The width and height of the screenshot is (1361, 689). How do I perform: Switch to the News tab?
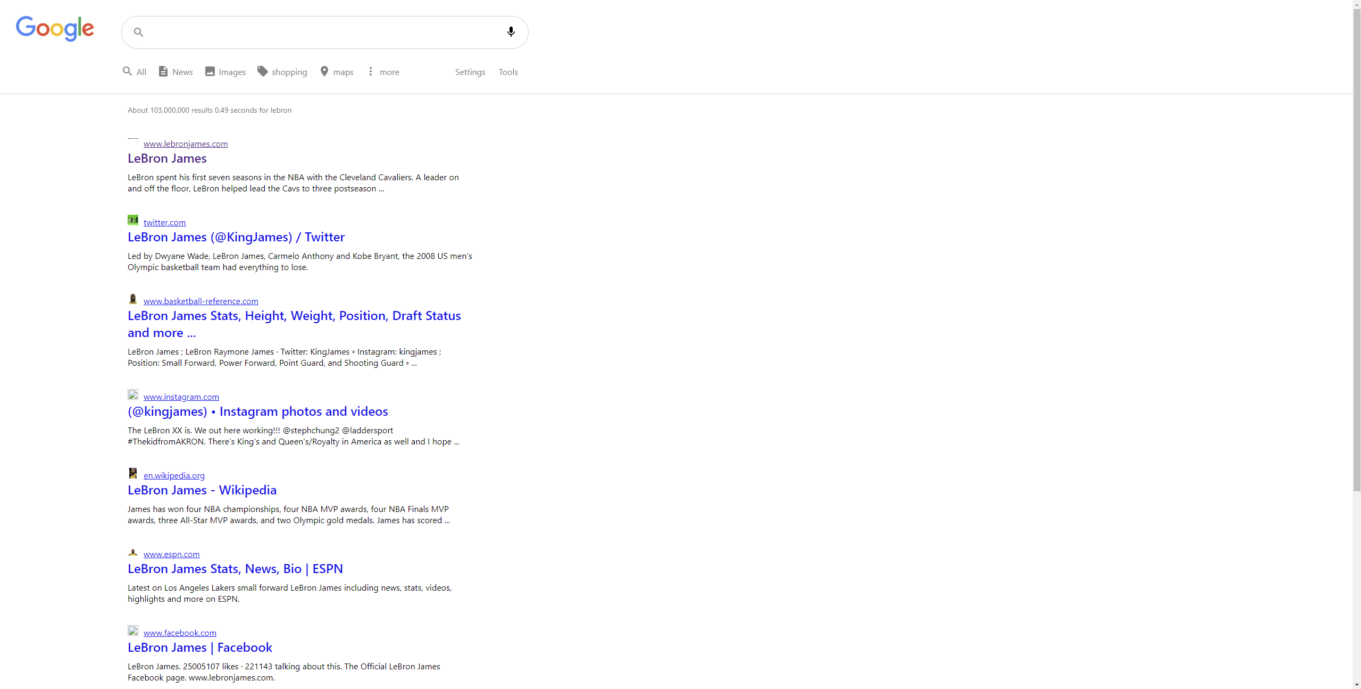click(176, 72)
